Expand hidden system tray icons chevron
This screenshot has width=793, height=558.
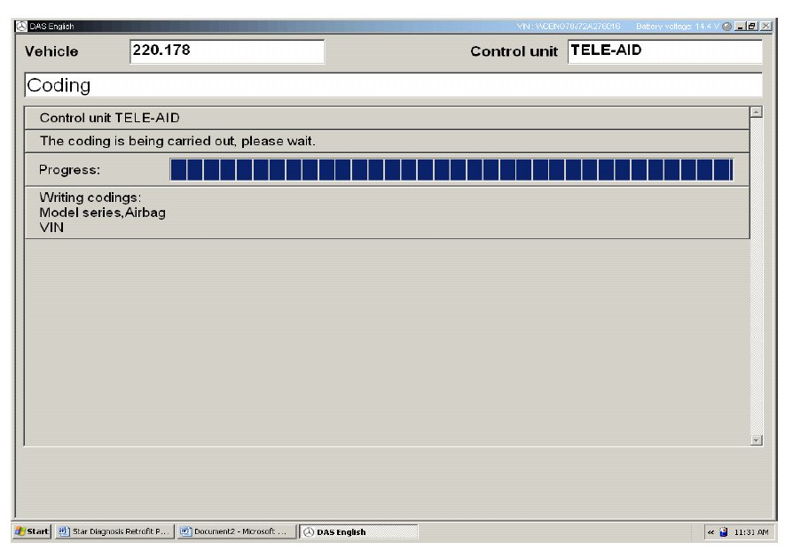coord(711,531)
